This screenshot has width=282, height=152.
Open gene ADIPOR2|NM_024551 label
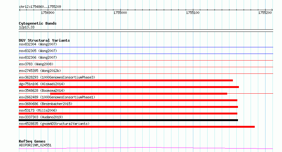35,145
